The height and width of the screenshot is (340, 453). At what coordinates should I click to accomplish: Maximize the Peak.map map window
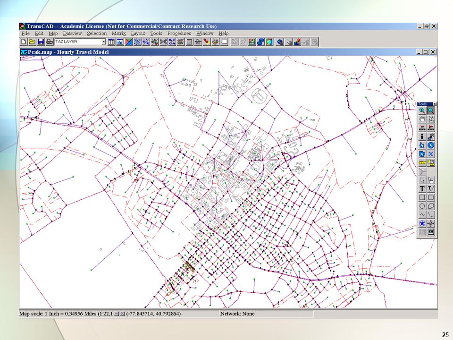(426, 52)
